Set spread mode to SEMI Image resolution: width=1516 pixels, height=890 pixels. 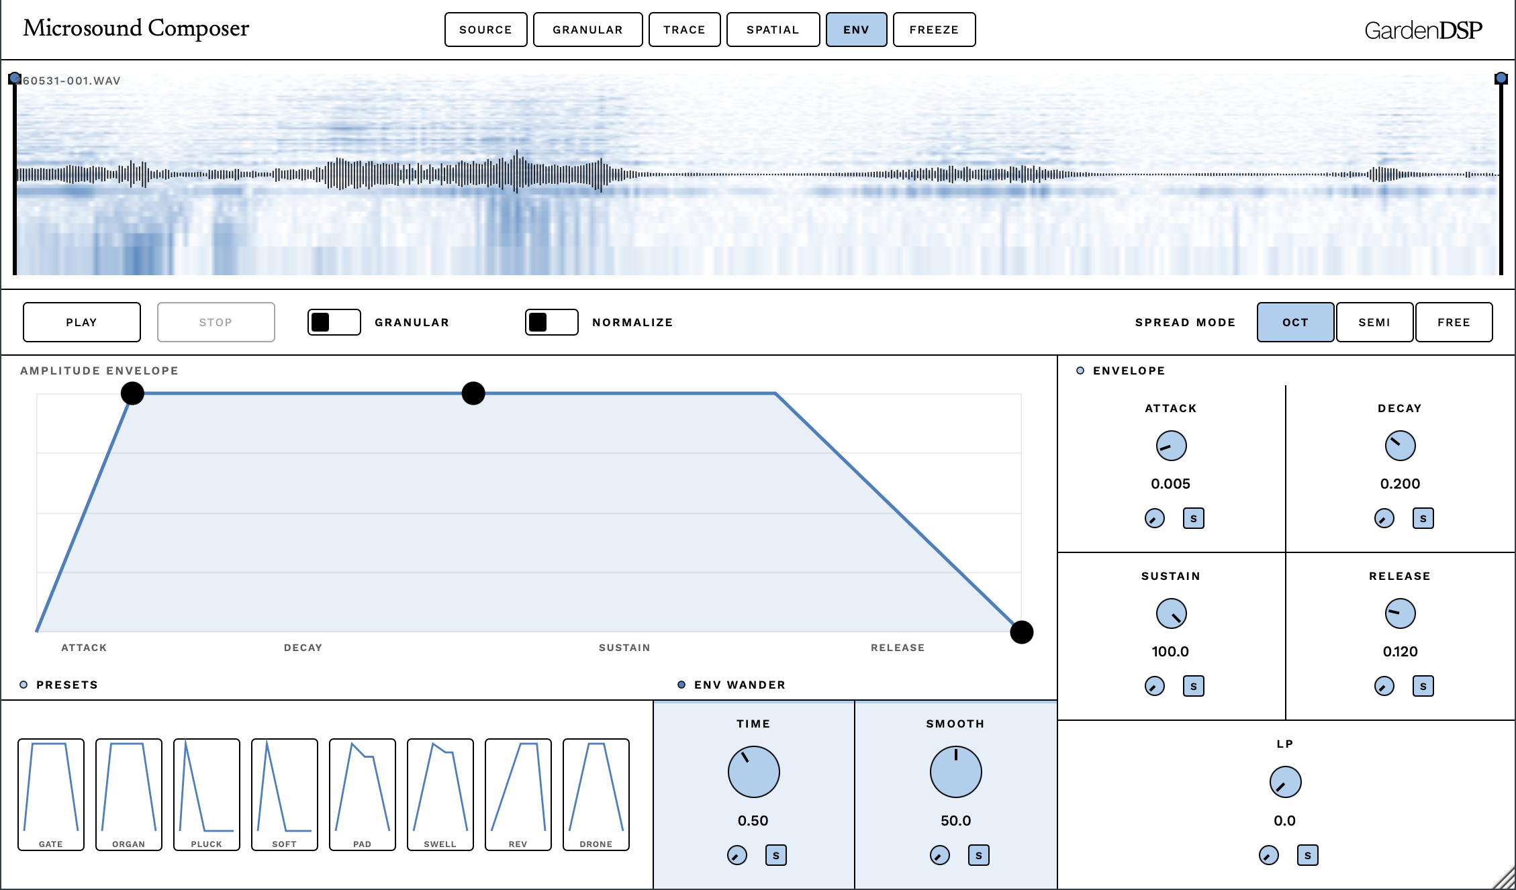(1375, 322)
